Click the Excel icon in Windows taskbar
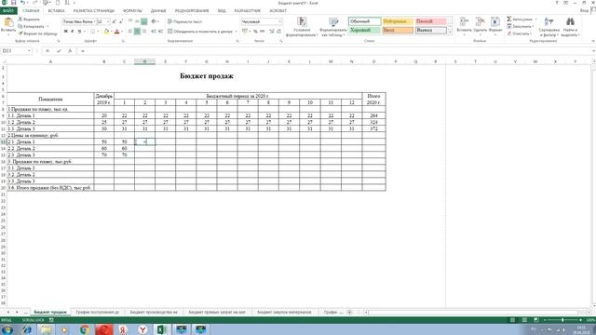Screen dimensions: 596x335 click(x=162, y=329)
